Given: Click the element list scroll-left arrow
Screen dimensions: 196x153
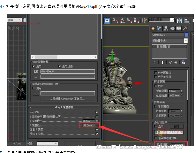Looking at the screenshot, I should pyautogui.click(x=33, y=57).
